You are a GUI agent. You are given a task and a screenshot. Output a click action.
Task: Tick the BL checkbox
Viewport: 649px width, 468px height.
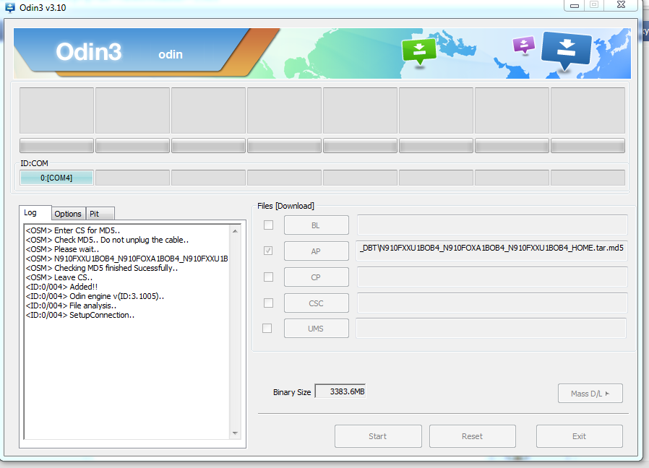269,225
